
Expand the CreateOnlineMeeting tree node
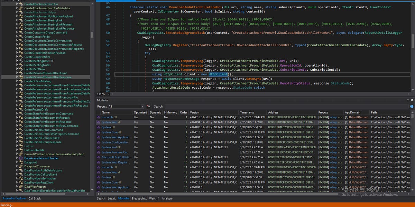tap(17, 81)
